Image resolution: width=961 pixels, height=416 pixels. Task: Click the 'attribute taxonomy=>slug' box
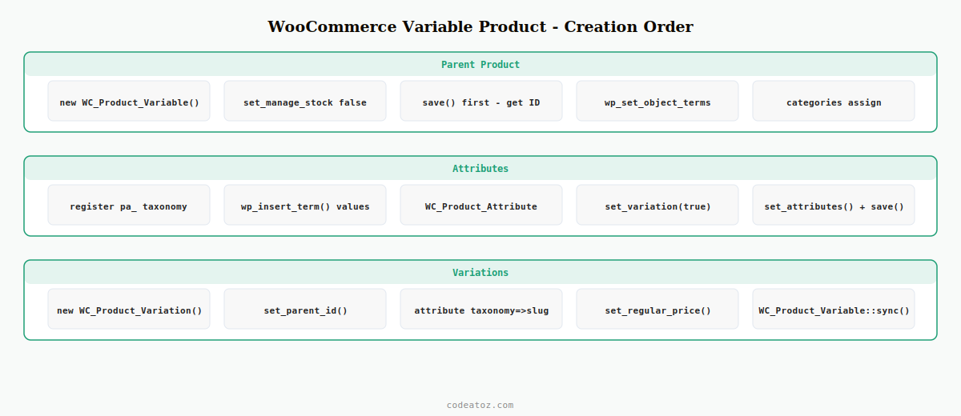click(x=481, y=309)
